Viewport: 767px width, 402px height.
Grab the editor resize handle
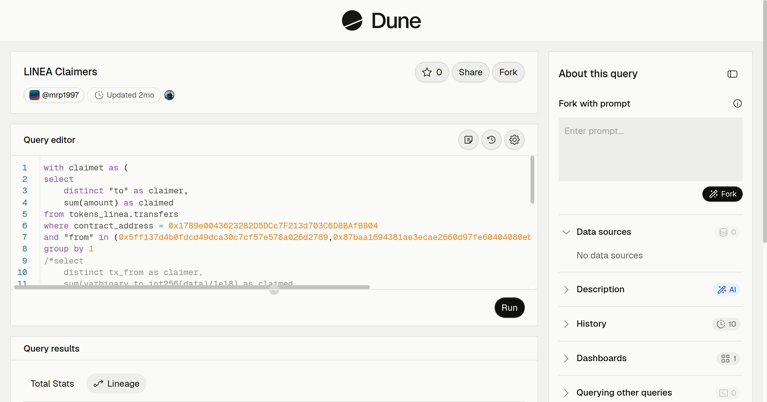click(x=274, y=290)
